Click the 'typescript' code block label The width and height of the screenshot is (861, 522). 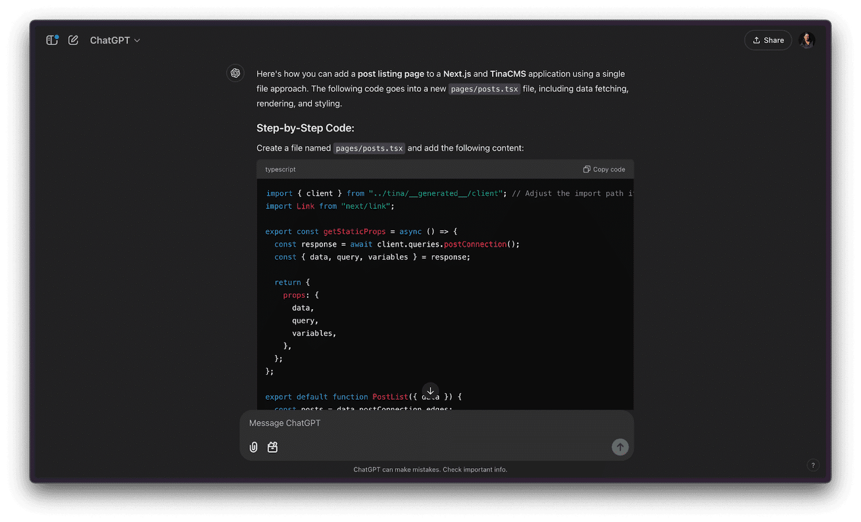pos(280,169)
